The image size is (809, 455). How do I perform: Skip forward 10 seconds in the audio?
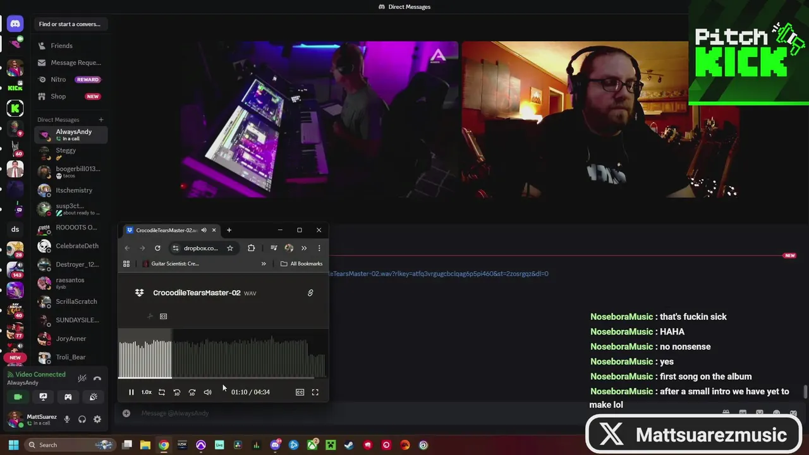coord(192,392)
